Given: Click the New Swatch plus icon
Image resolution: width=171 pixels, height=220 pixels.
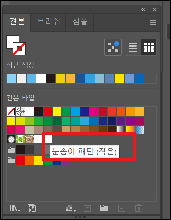Looking at the screenshot, I should point(122,208).
